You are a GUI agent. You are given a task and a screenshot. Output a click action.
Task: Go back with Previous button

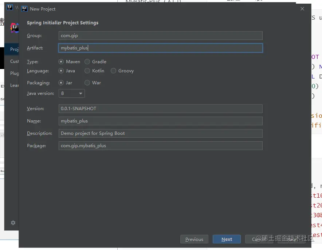pyautogui.click(x=194, y=239)
